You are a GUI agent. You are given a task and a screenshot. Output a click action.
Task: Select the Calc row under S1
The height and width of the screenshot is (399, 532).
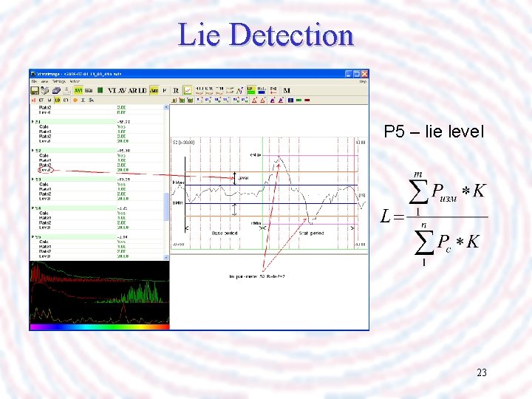(97, 126)
